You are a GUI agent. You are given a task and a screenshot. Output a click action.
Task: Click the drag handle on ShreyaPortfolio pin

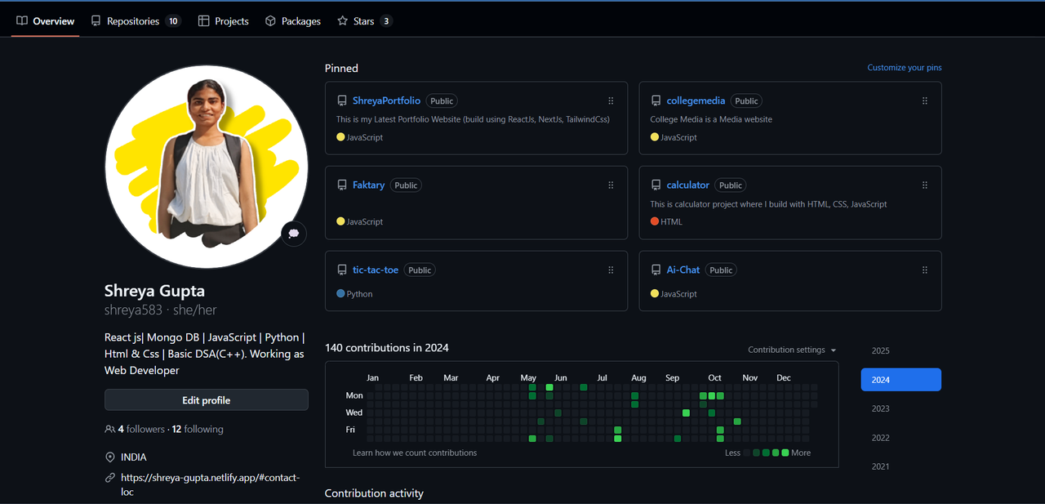611,100
